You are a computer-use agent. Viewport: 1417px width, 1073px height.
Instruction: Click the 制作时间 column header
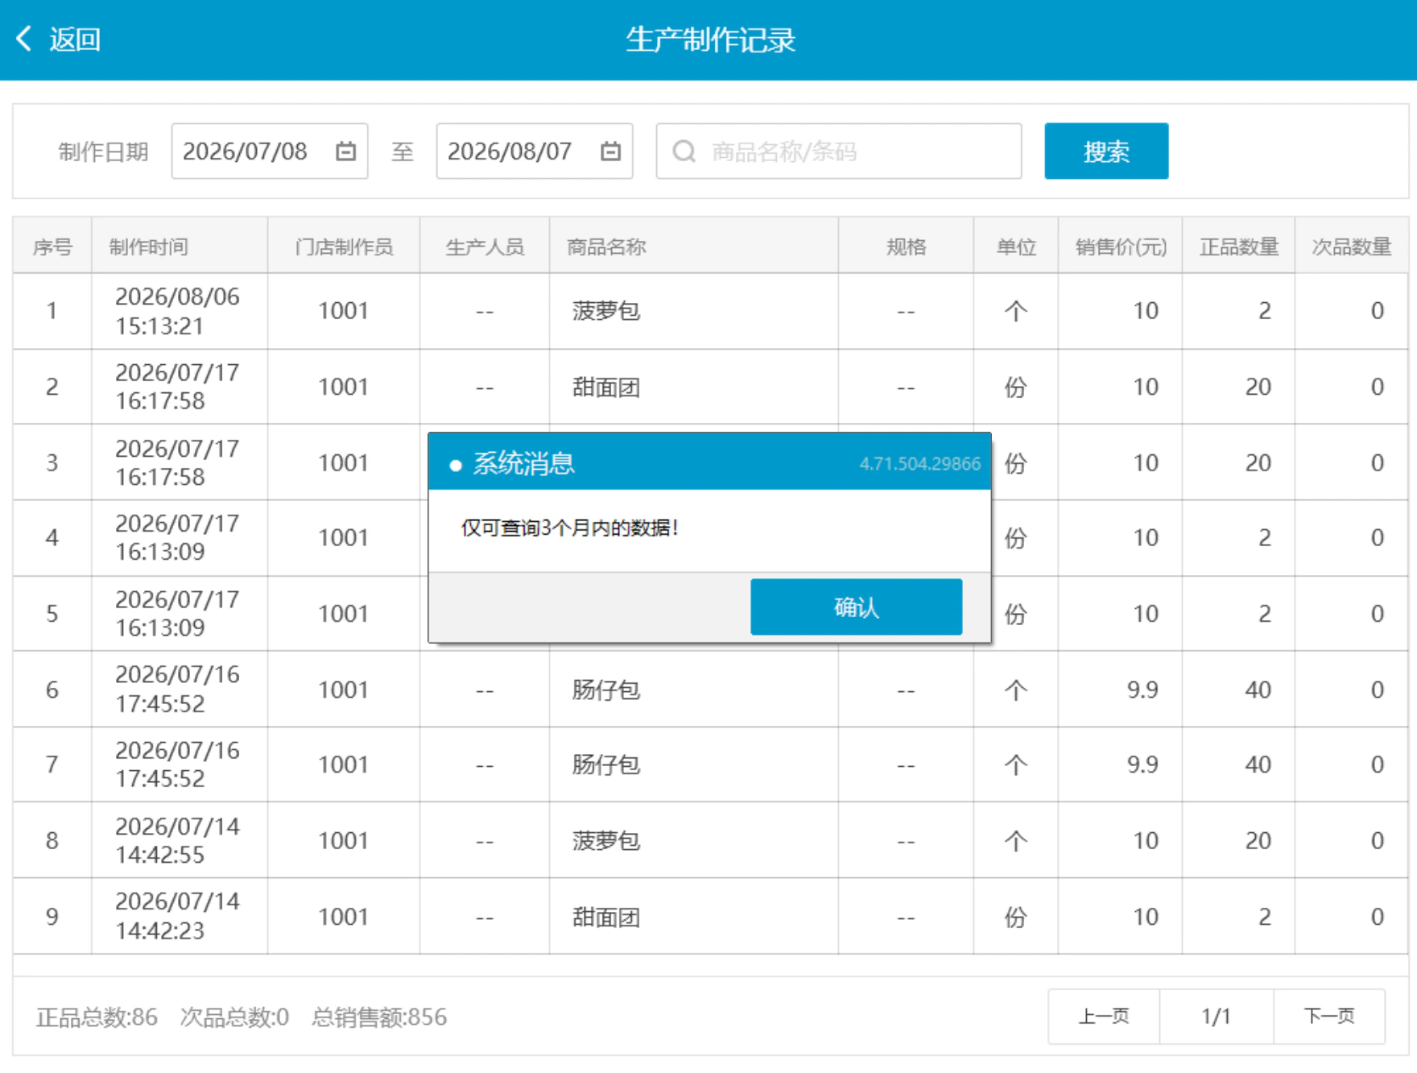point(148,246)
